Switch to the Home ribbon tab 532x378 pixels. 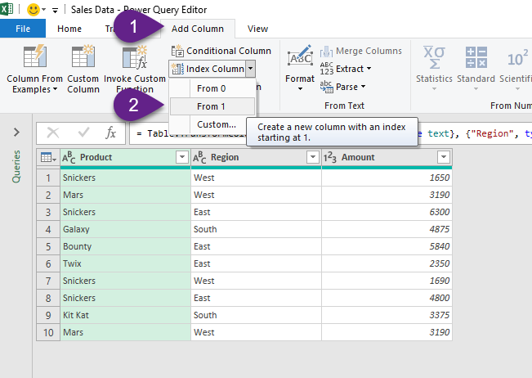point(69,29)
